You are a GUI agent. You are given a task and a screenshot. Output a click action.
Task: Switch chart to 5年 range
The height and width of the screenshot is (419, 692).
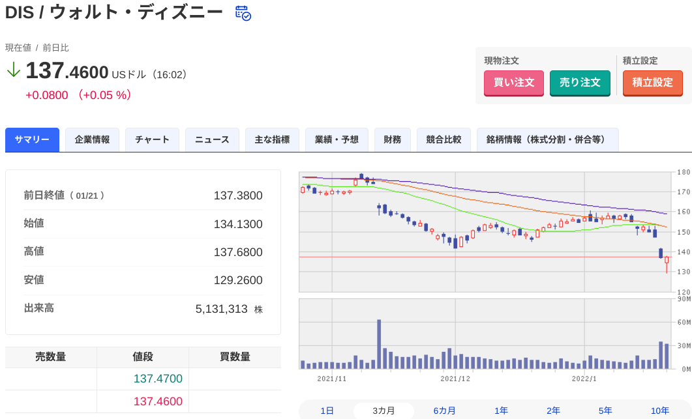(x=605, y=411)
